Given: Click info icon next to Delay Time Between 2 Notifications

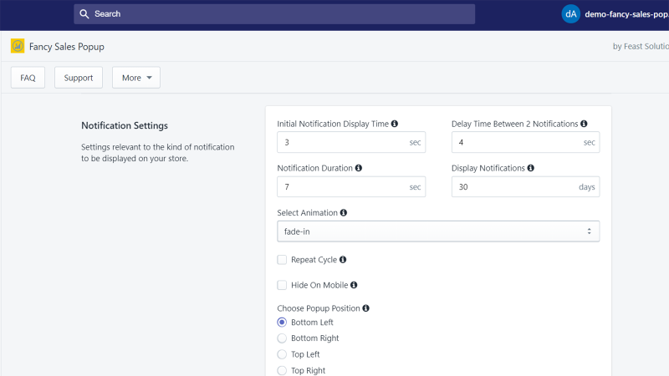Looking at the screenshot, I should [x=584, y=124].
